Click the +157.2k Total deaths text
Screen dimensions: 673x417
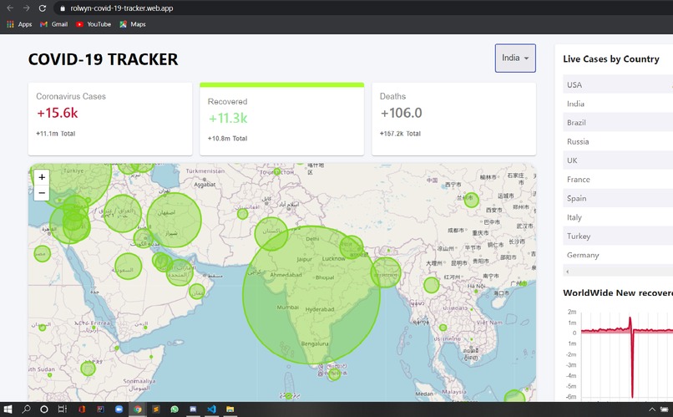tap(400, 134)
